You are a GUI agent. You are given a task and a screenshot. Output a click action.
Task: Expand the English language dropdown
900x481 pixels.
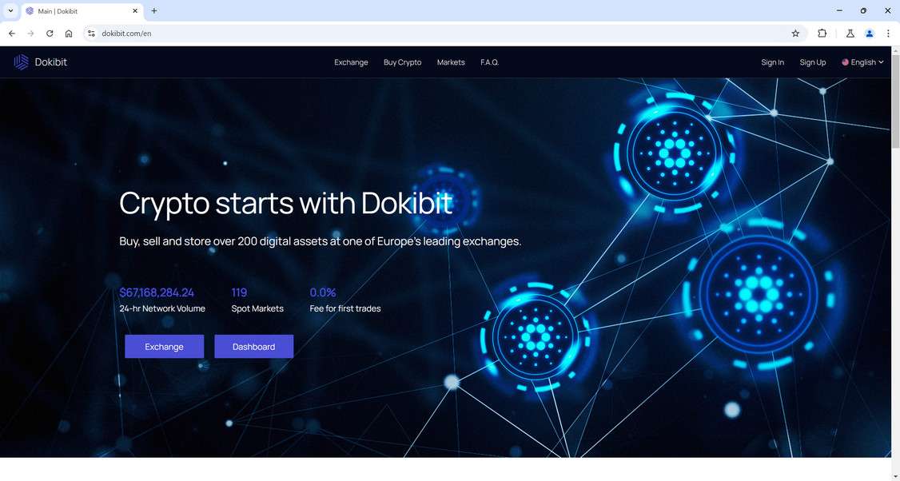(x=862, y=62)
